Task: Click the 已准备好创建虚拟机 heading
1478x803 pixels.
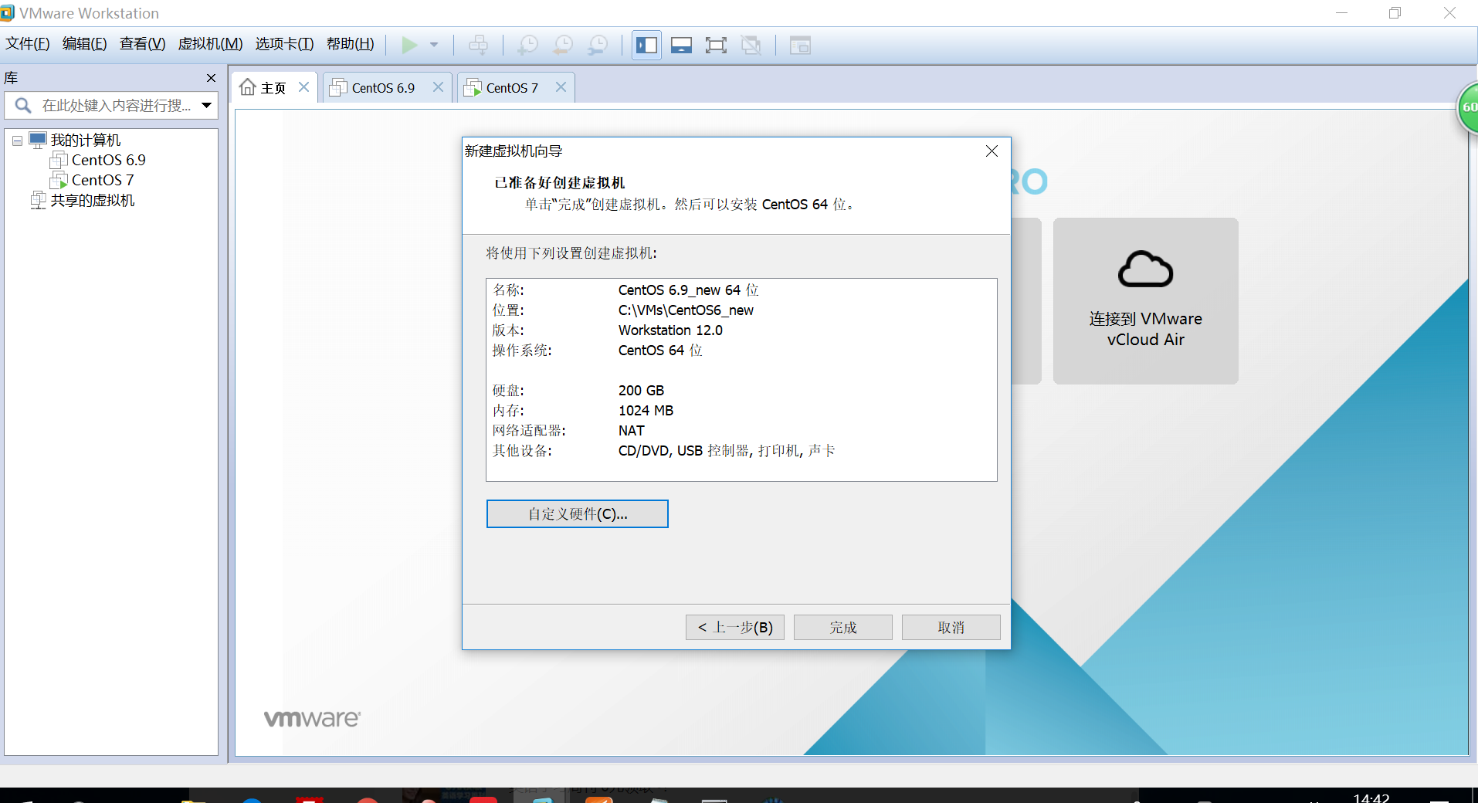Action: 560,183
